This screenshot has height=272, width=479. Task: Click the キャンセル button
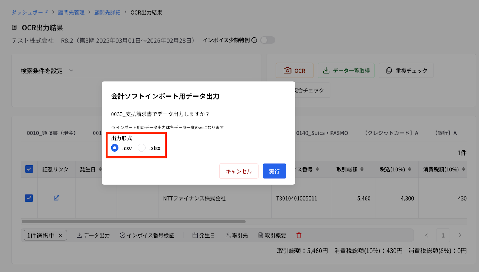click(239, 171)
